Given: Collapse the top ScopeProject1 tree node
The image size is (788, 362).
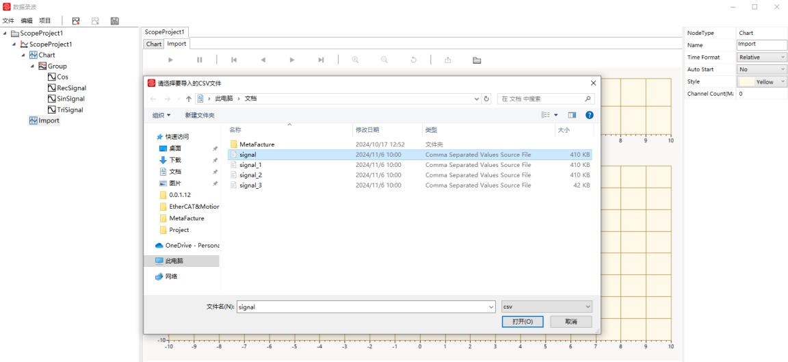Looking at the screenshot, I should 5,33.
